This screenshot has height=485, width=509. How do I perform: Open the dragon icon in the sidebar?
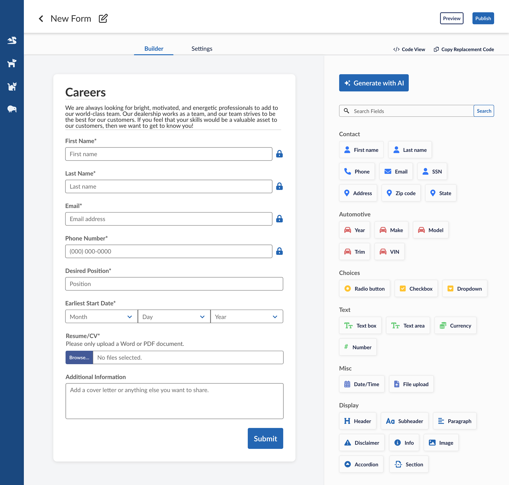(12, 40)
